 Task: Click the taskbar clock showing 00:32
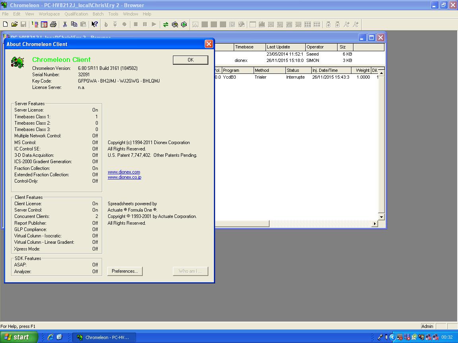[447, 337]
